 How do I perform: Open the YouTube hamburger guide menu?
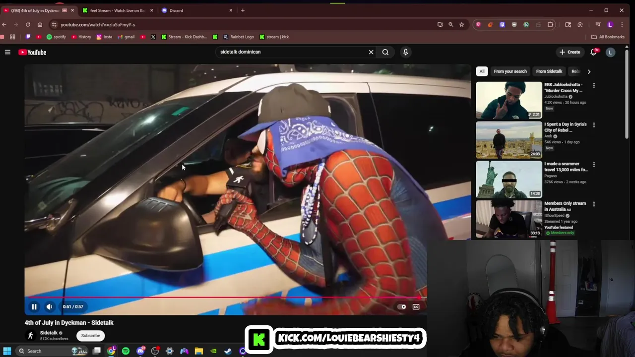tap(7, 52)
